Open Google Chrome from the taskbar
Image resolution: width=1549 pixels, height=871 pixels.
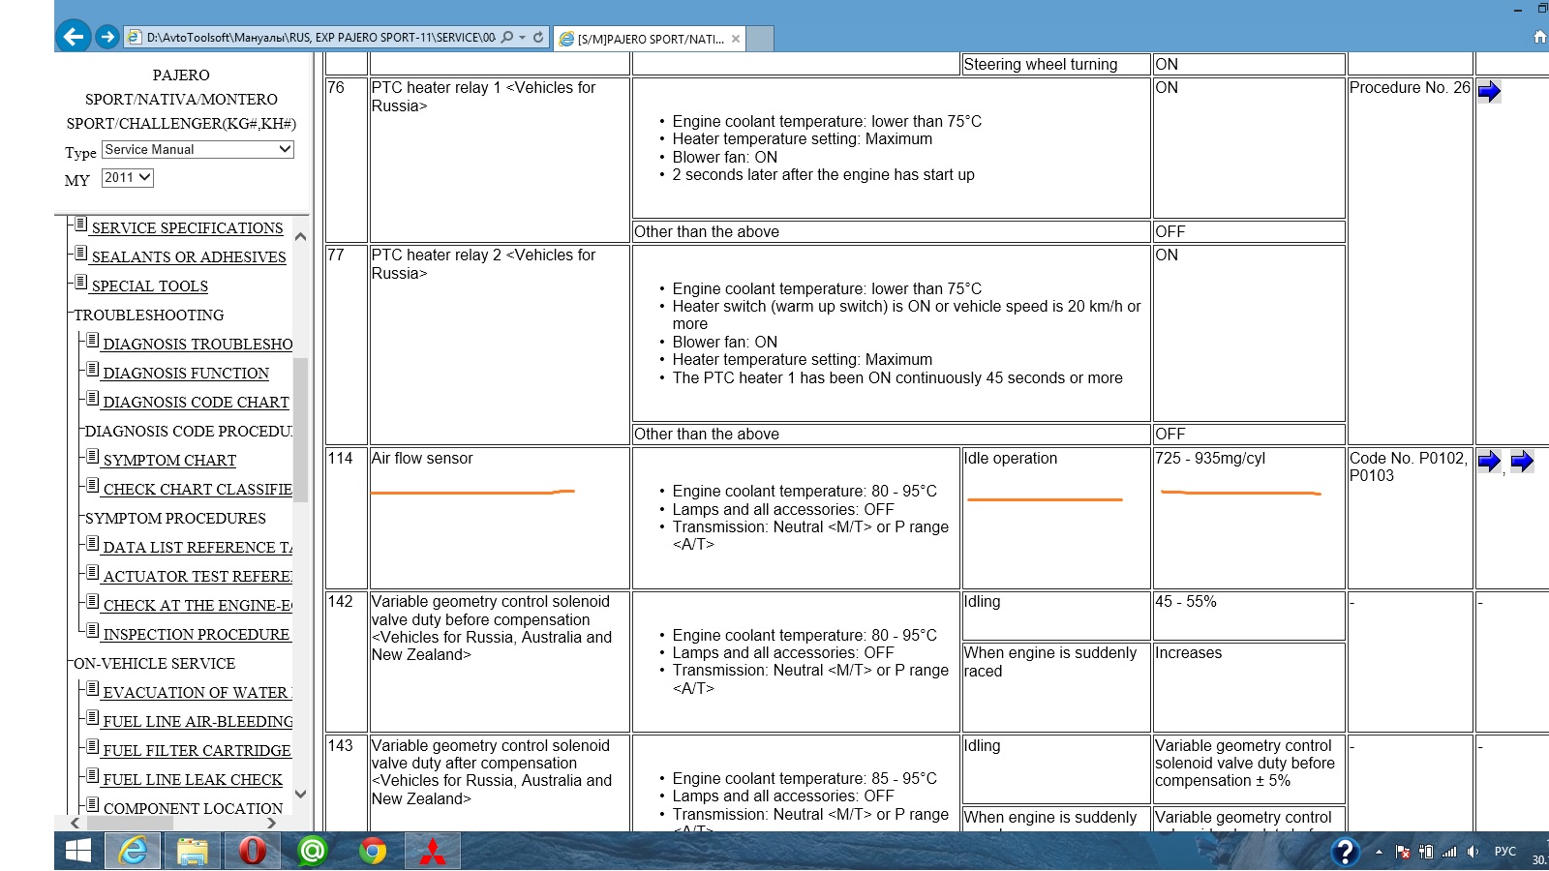coord(373,852)
